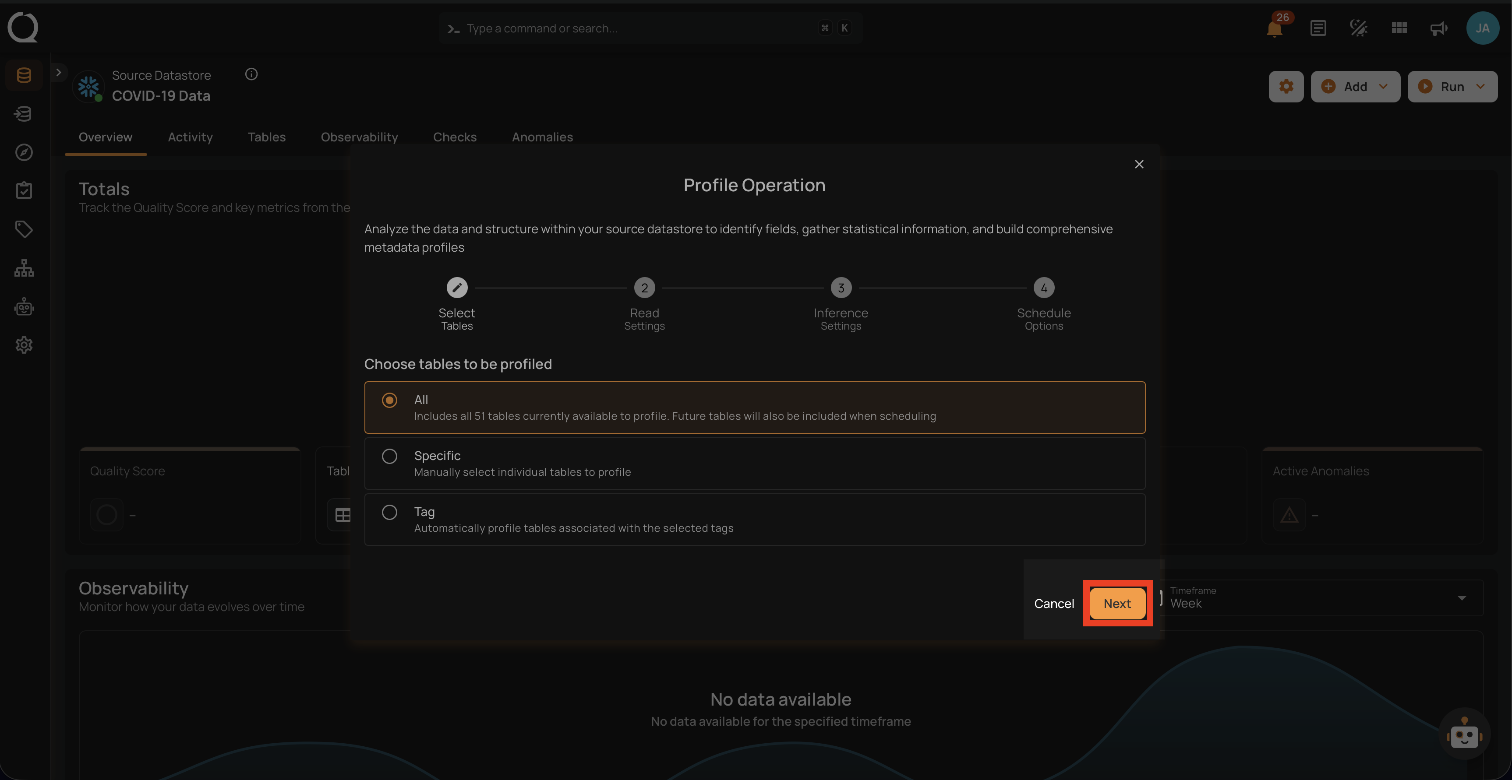Image resolution: width=1512 pixels, height=780 pixels.
Task: Switch to the Anomalies tab
Action: click(542, 137)
